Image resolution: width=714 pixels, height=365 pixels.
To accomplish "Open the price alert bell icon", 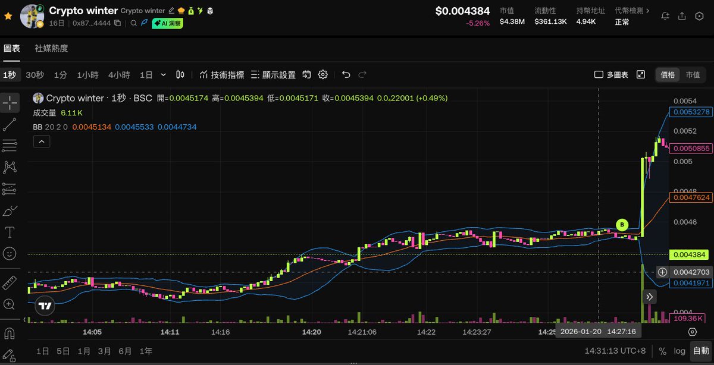I will (x=666, y=16).
